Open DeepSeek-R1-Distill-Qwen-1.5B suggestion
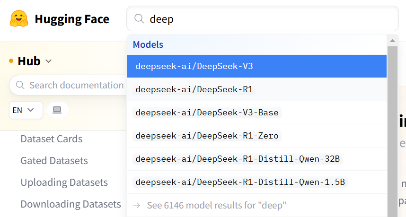Image resolution: width=406 pixels, height=217 pixels. [256, 182]
